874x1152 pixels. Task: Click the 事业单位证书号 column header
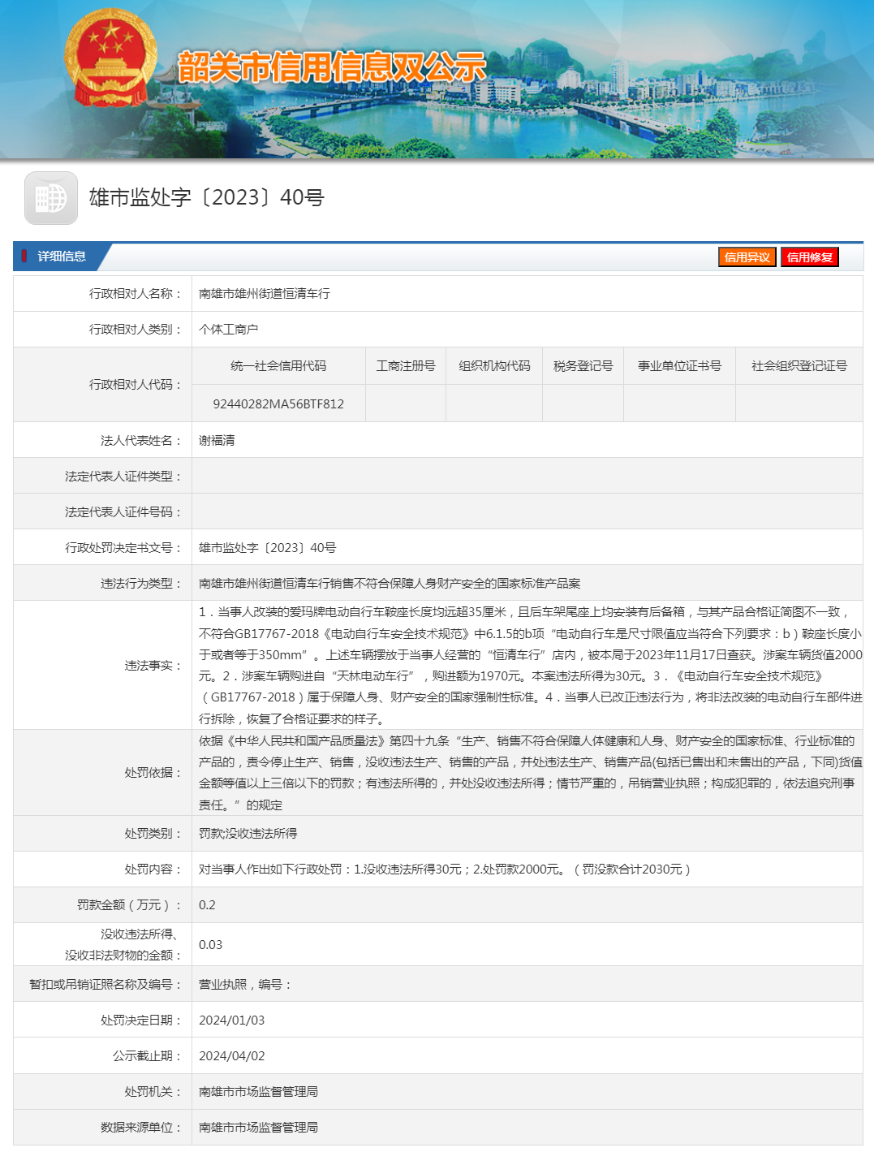point(679,366)
